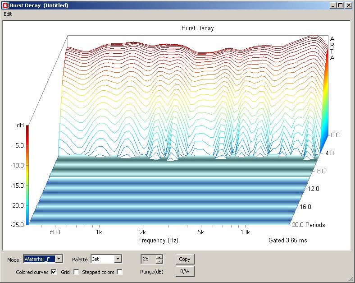Click the ARTA application icon in title bar

click(x=5, y=5)
